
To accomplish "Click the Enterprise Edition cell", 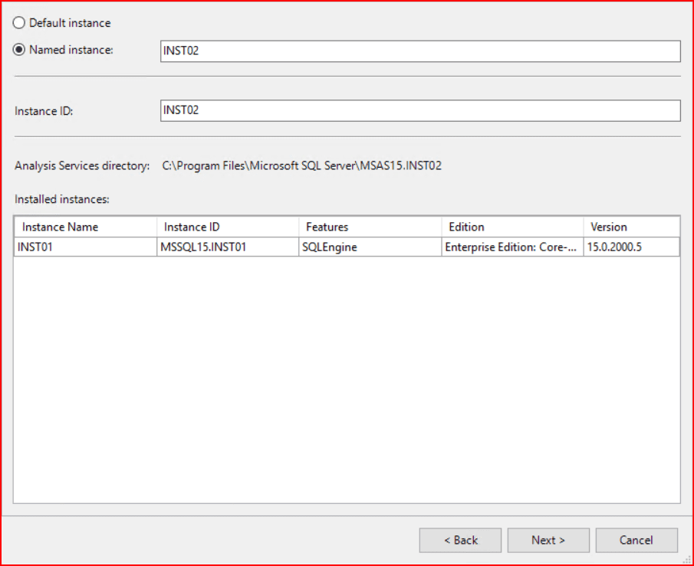I will [x=511, y=247].
